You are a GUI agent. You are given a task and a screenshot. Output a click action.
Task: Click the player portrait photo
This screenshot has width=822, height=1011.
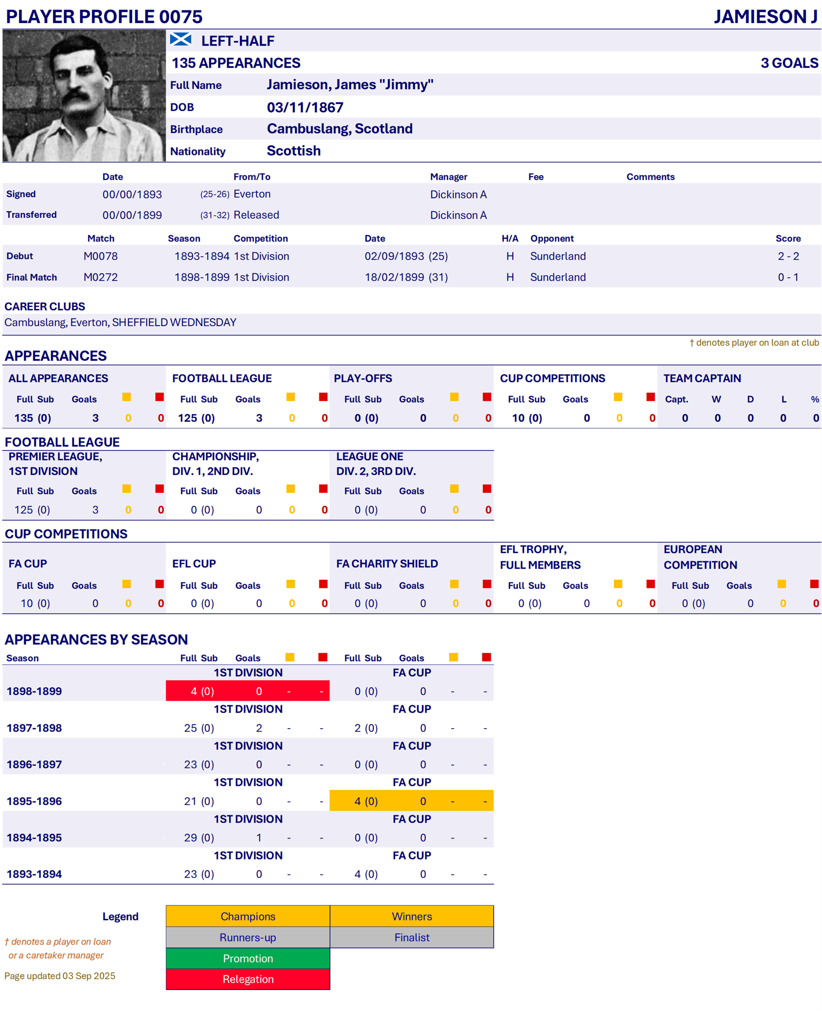pos(84,95)
